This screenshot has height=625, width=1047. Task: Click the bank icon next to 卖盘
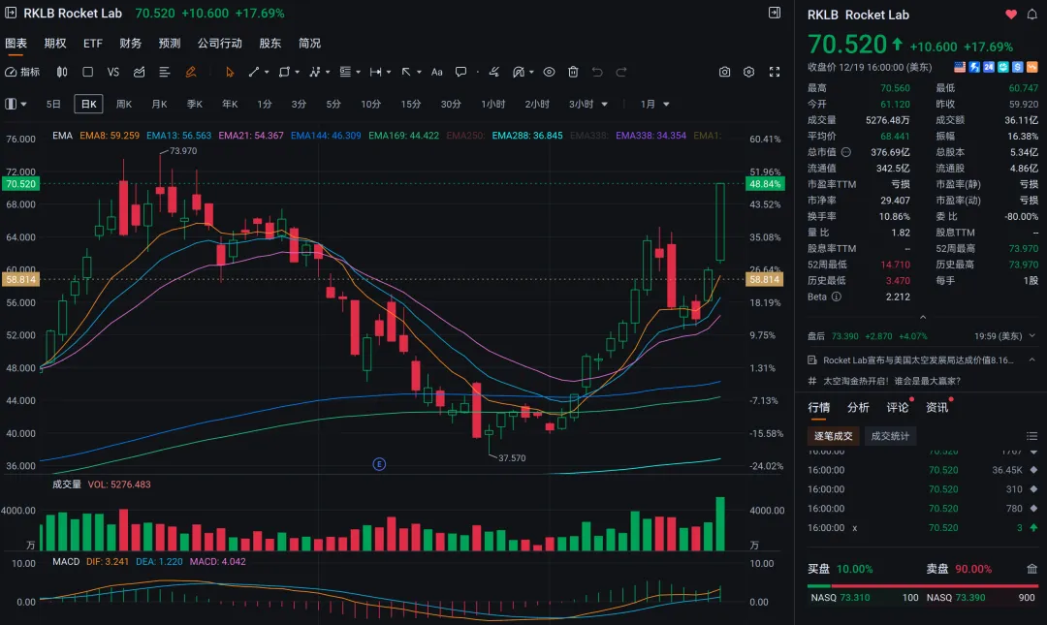pos(1031,569)
